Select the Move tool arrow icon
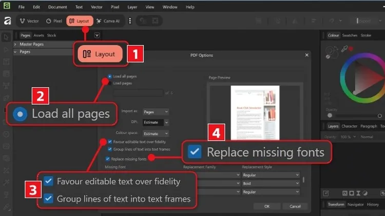The image size is (385, 216). click(x=7, y=37)
